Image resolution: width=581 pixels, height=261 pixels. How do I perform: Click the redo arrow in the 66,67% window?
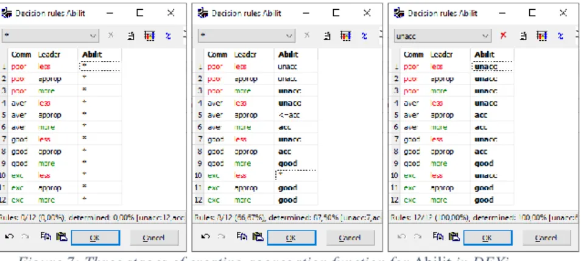click(x=222, y=237)
